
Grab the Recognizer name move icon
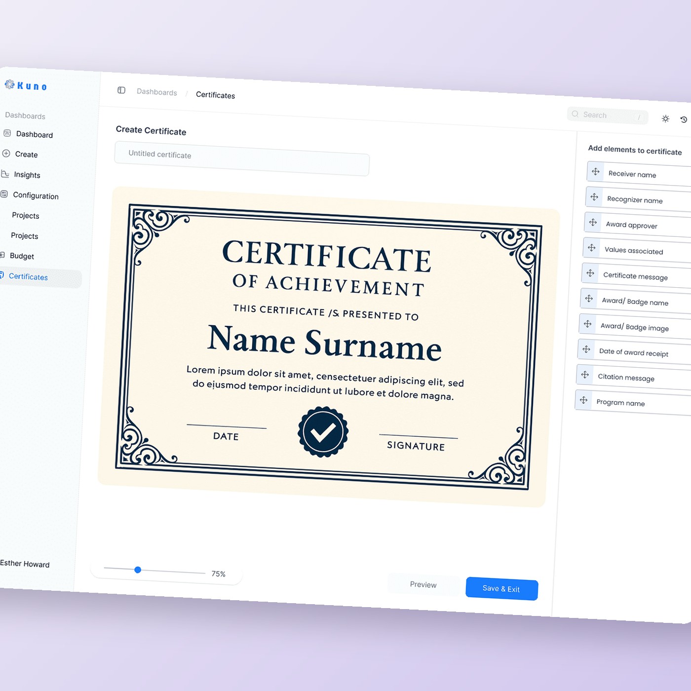(594, 197)
